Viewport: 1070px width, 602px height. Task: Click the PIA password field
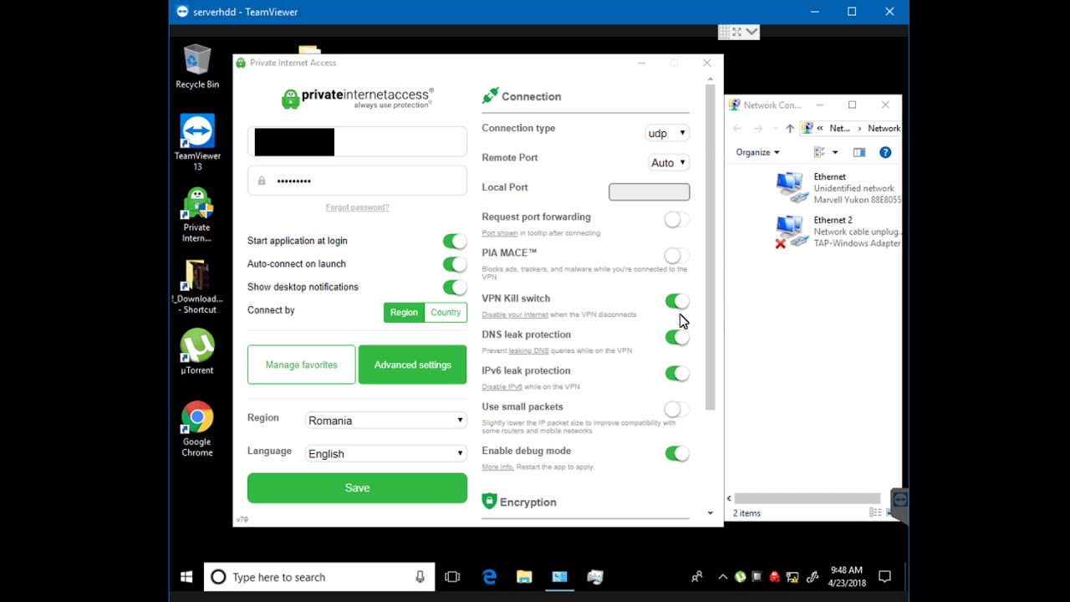point(357,181)
